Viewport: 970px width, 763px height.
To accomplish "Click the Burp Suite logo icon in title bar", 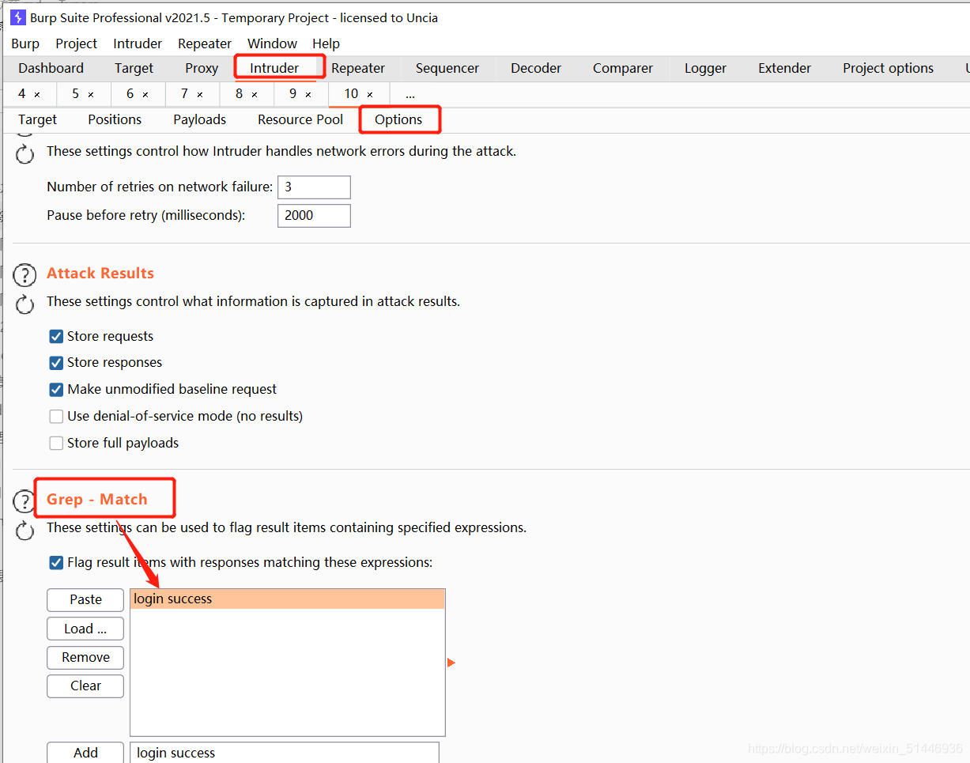I will (18, 17).
